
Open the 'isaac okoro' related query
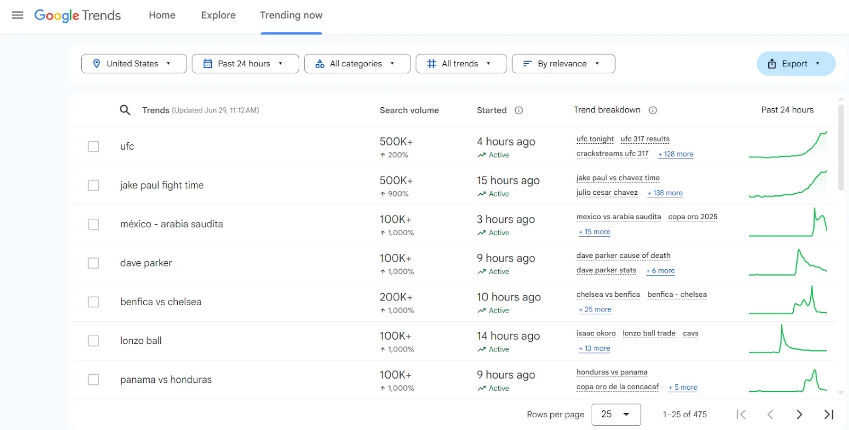[596, 333]
